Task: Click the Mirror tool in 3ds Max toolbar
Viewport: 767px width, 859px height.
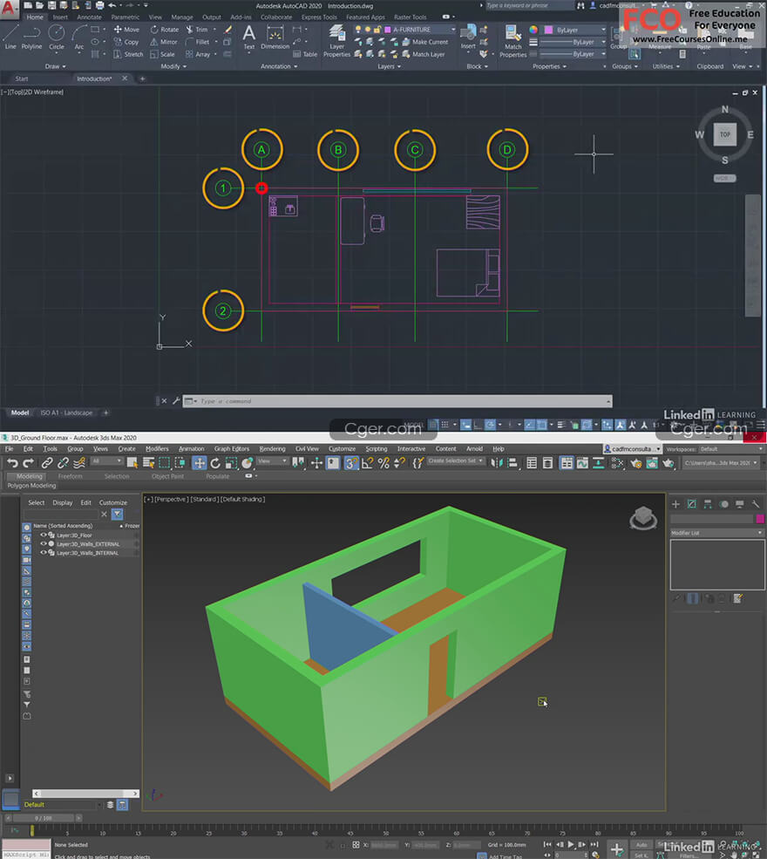Action: (x=496, y=463)
